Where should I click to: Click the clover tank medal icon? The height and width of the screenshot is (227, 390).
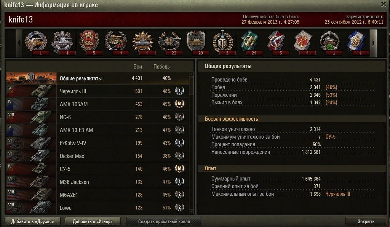point(329,42)
